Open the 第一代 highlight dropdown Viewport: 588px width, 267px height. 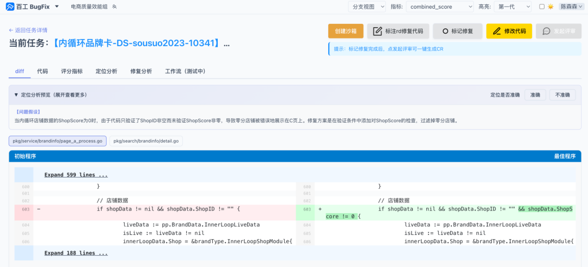(513, 7)
